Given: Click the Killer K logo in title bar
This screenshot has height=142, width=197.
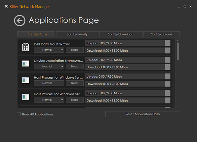Looking at the screenshot, I should coord(6,7).
